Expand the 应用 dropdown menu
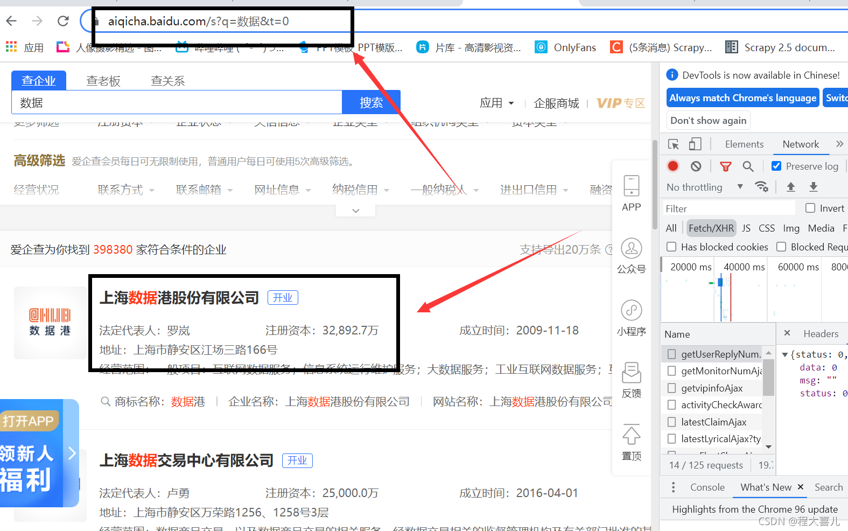Screen dimensions: 848x531 click(496, 103)
